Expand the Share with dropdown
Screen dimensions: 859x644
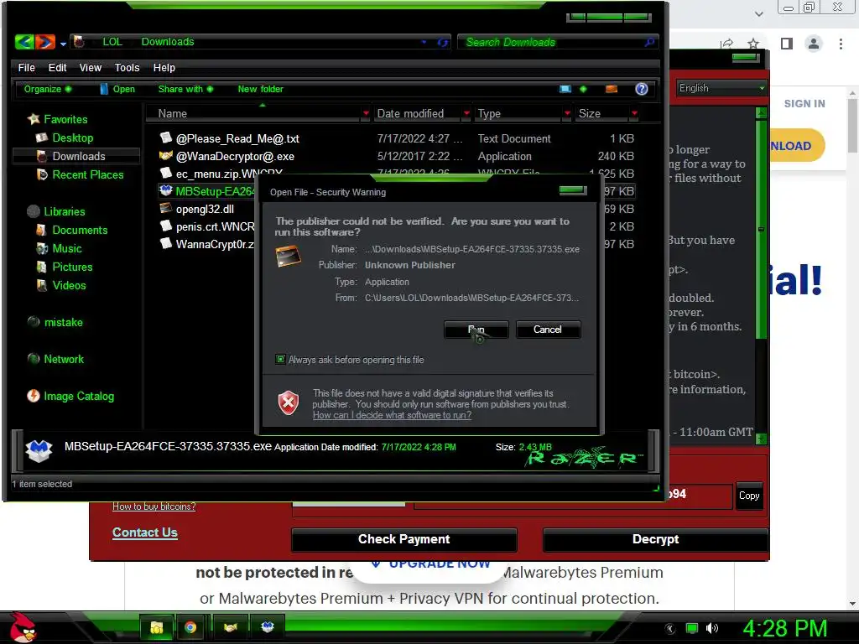(185, 89)
